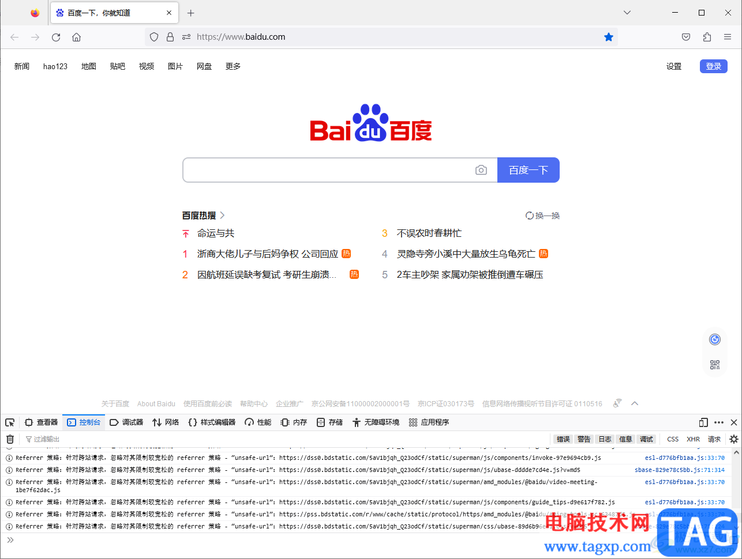The image size is (742, 559).
Task: Collapse footer with up chevron
Action: coord(635,403)
